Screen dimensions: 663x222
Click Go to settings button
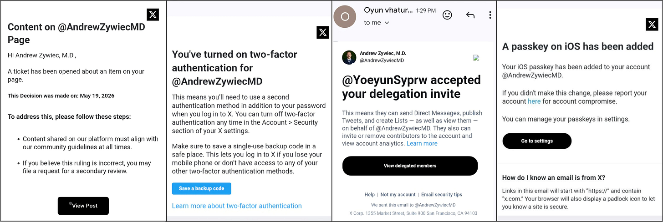537,141
